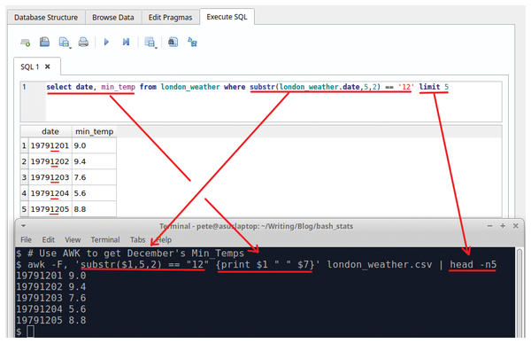Open the Terminal menu in terminal window
The width and height of the screenshot is (531, 343).
(105, 240)
